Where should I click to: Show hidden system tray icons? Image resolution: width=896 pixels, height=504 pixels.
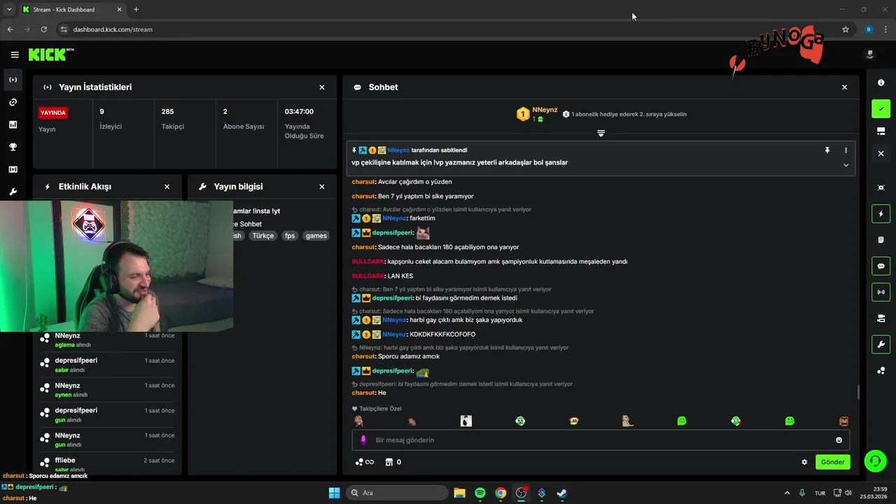click(787, 493)
